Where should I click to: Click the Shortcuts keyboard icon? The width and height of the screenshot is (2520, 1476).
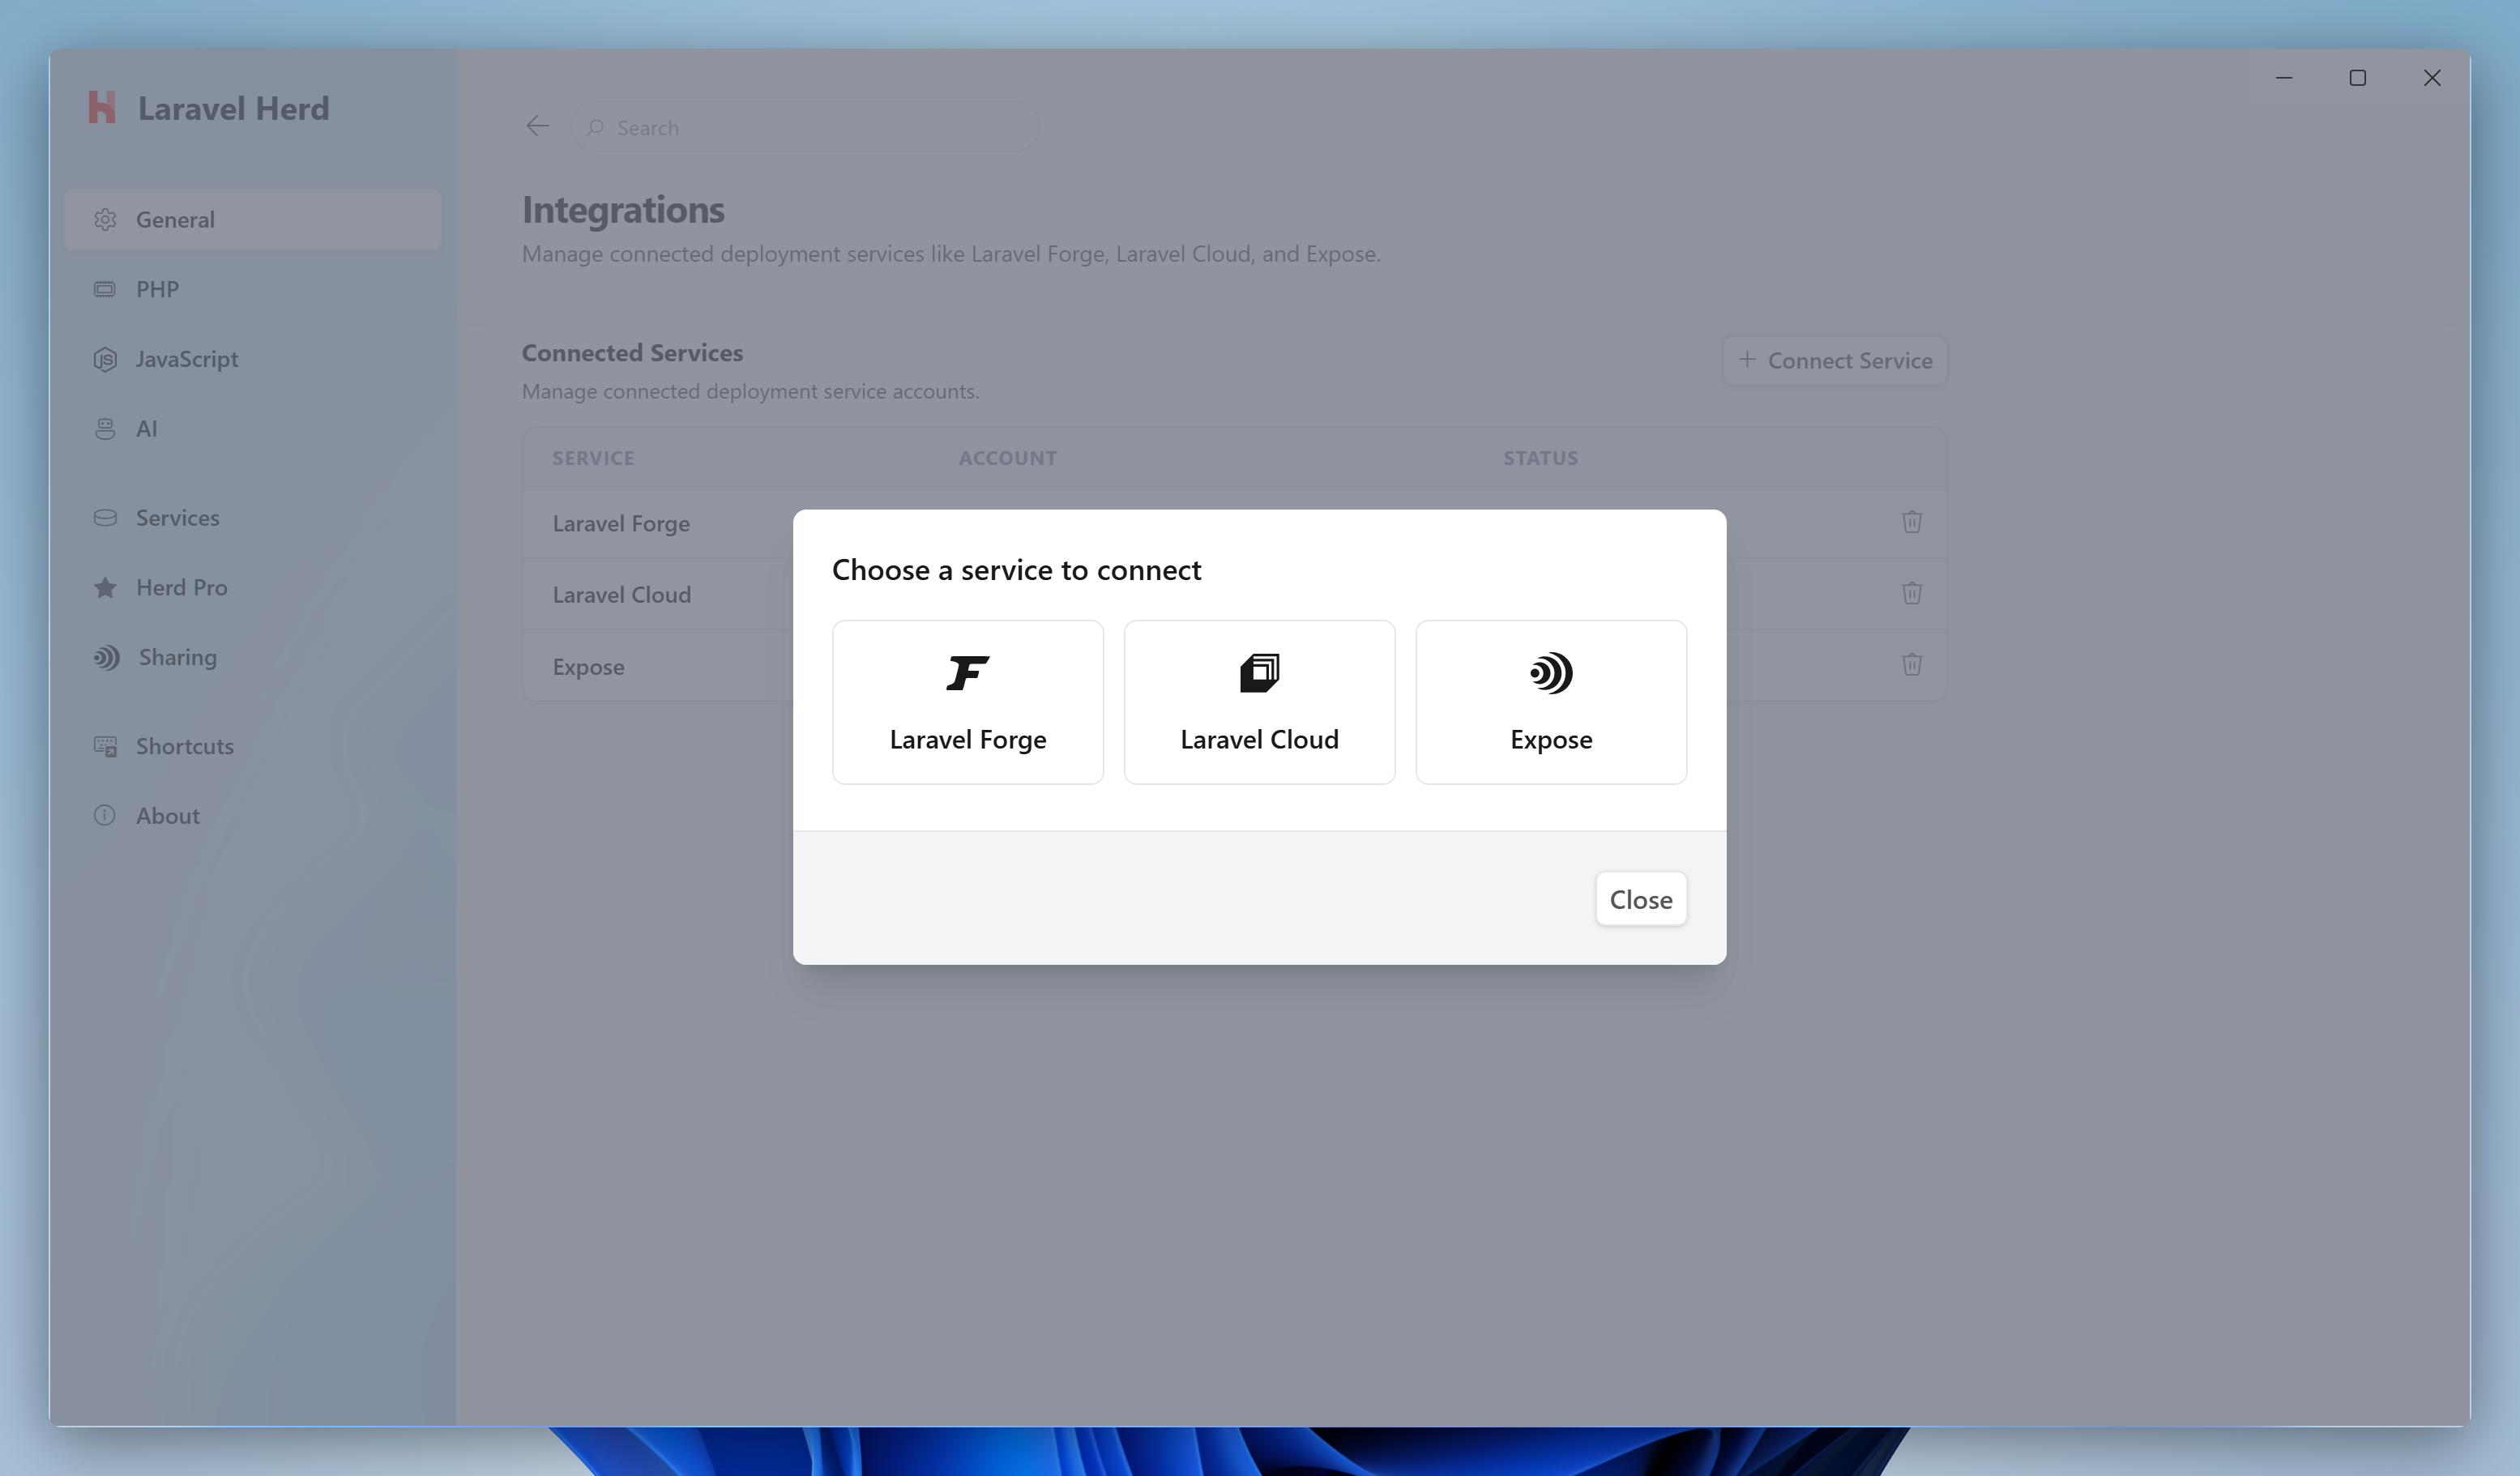[x=105, y=746]
